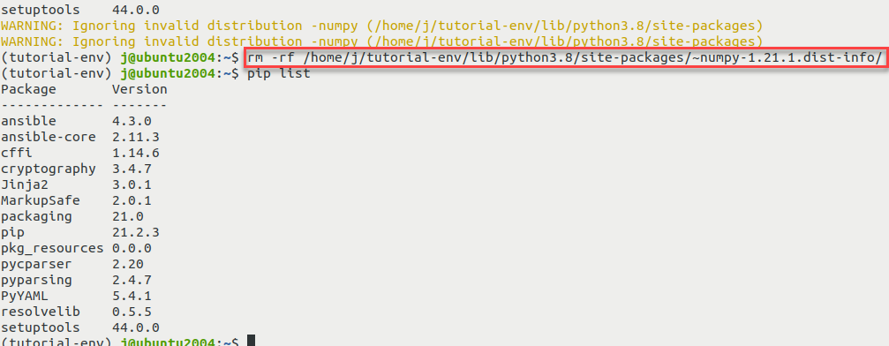
Task: Click the pip version 21.2.3
Action: pyautogui.click(x=135, y=232)
